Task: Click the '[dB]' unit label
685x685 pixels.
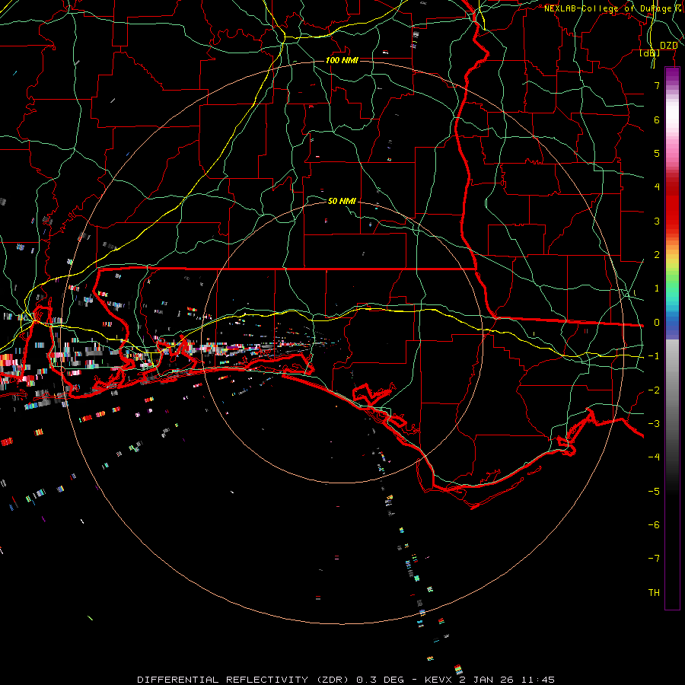Action: (650, 53)
